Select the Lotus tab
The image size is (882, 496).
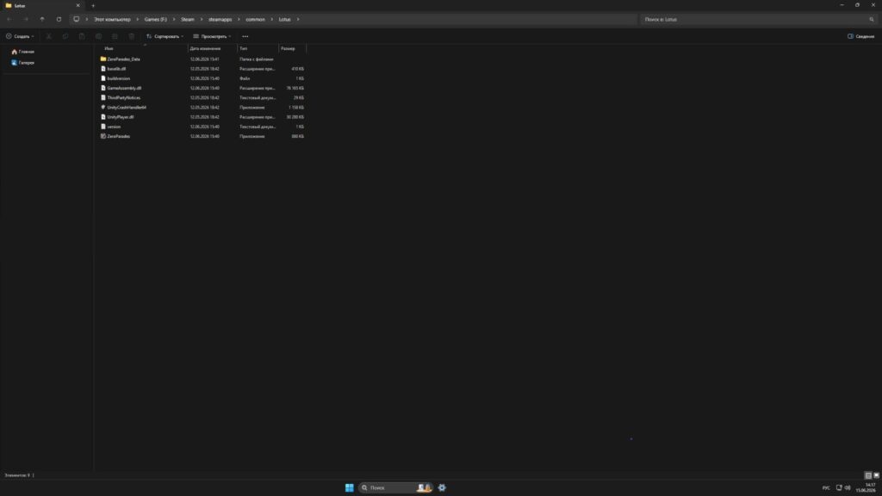(x=42, y=6)
